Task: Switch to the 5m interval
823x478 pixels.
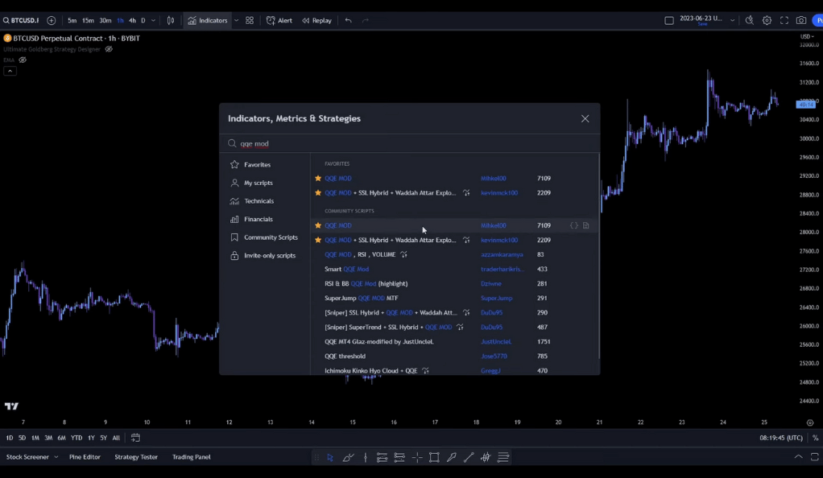Action: pos(72,20)
